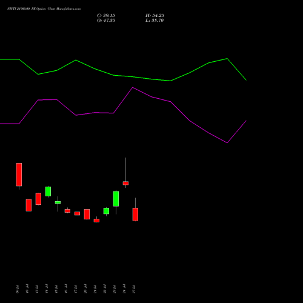Select the open value 'O: 47.35'
The image size is (303, 303).
106,21
